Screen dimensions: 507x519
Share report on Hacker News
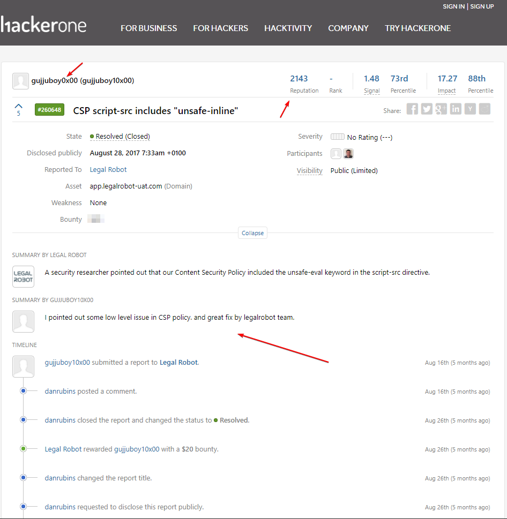click(470, 109)
